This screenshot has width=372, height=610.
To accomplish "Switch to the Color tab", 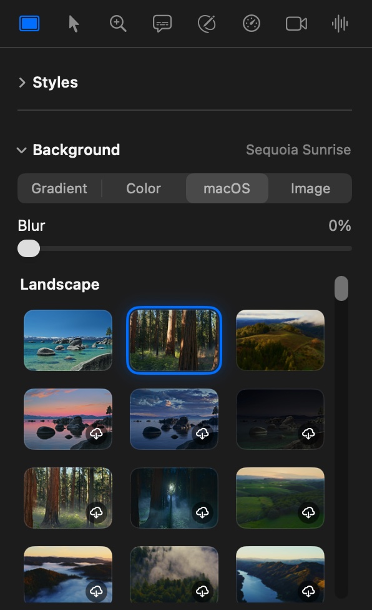I will (144, 188).
